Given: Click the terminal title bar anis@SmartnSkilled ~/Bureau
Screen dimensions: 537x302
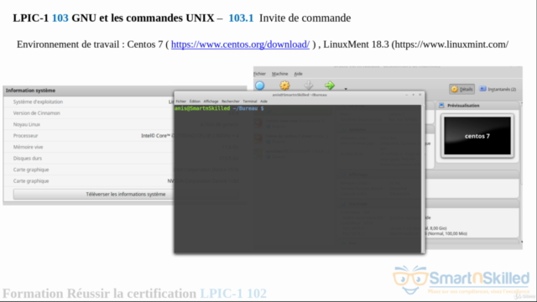Looking at the screenshot, I should [x=300, y=95].
